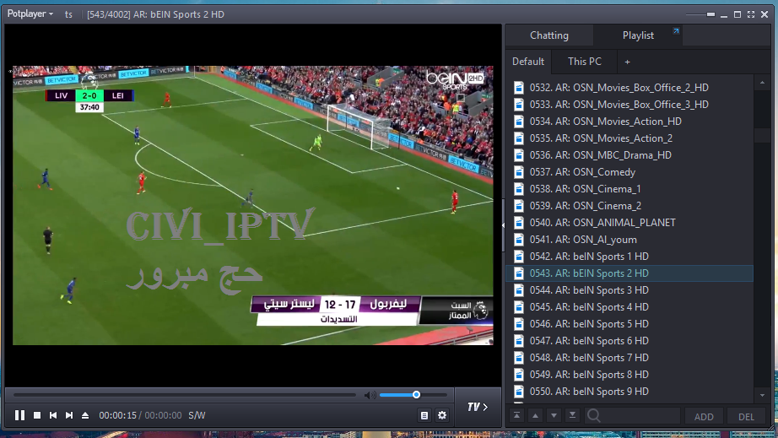Expand the TV menu button
The height and width of the screenshot is (438, 778).
[x=478, y=407]
